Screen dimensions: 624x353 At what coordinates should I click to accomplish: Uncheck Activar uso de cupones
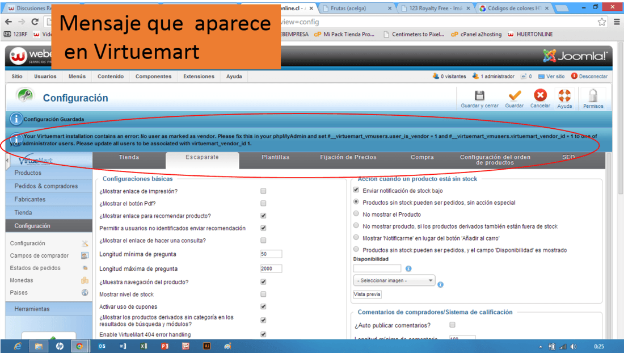263,306
